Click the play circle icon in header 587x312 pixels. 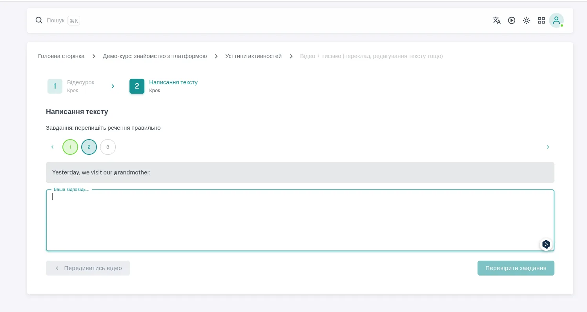click(512, 20)
